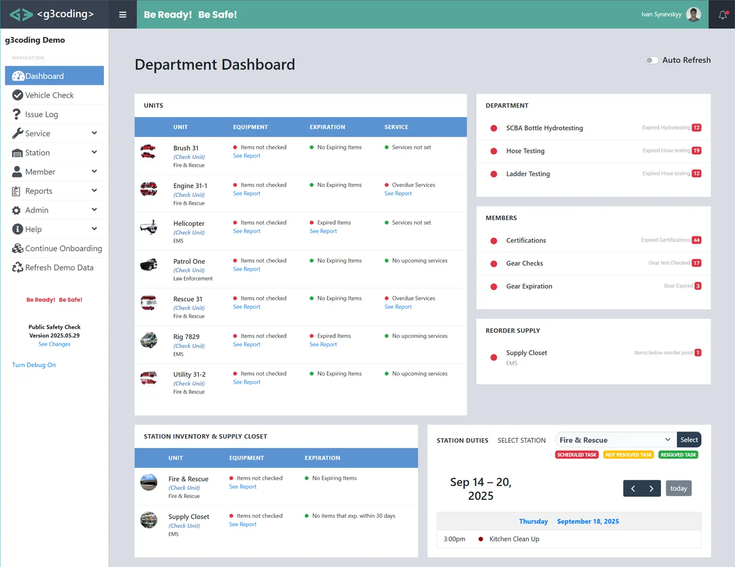
Task: Click the Vehicle Check checkmark icon
Action: [x=17, y=95]
